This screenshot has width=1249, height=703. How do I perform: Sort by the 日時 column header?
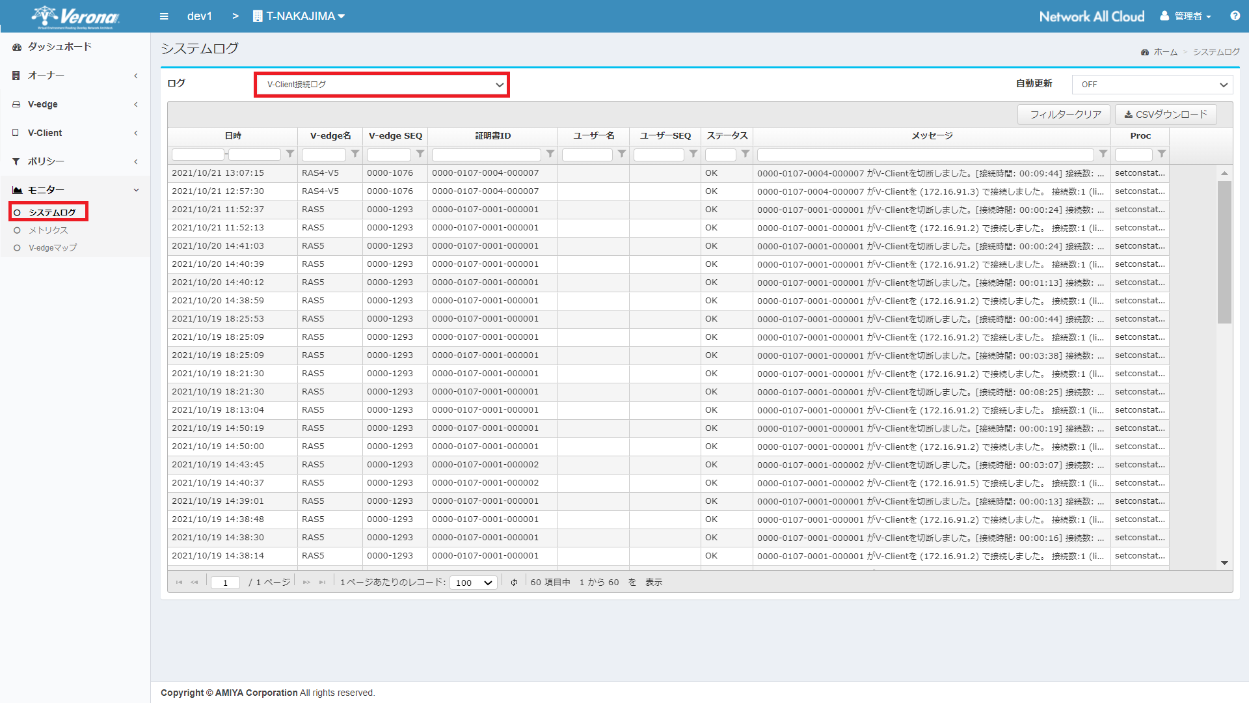(233, 136)
